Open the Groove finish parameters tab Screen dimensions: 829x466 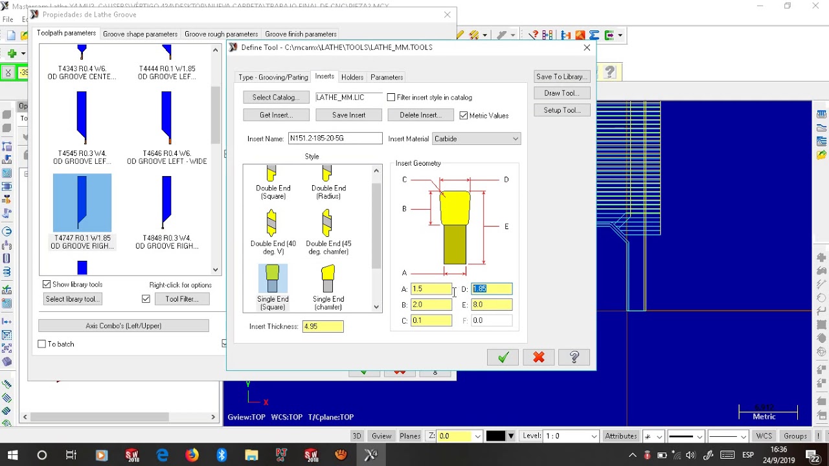[301, 34]
